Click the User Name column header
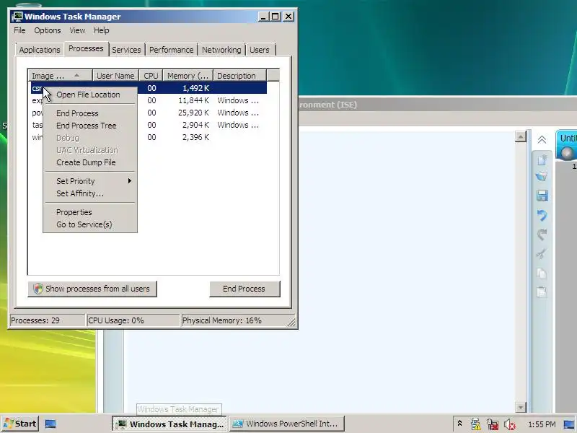The width and height of the screenshot is (577, 433). click(115, 76)
